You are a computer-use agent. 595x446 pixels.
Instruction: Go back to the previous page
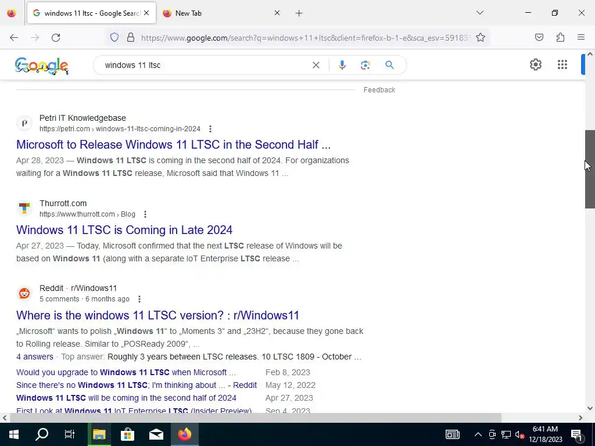pyautogui.click(x=14, y=38)
